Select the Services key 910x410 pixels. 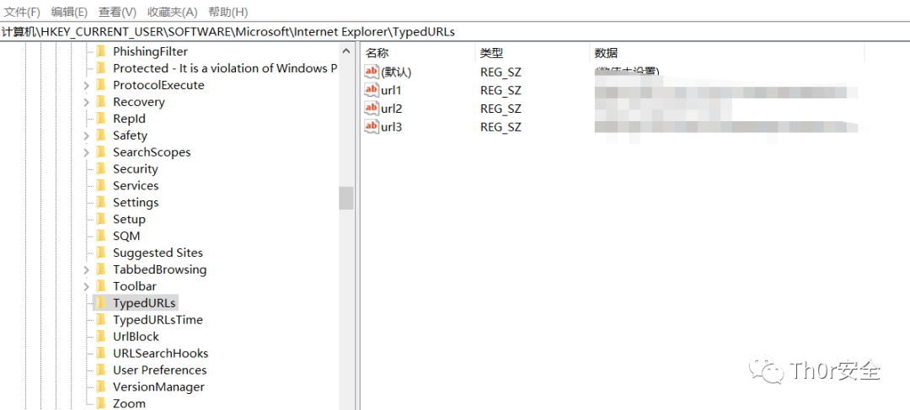pos(136,186)
